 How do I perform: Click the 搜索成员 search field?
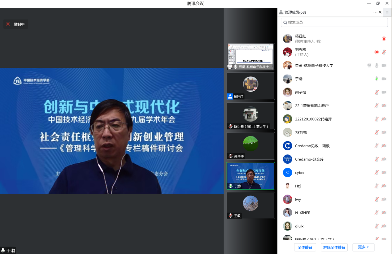[x=334, y=22]
